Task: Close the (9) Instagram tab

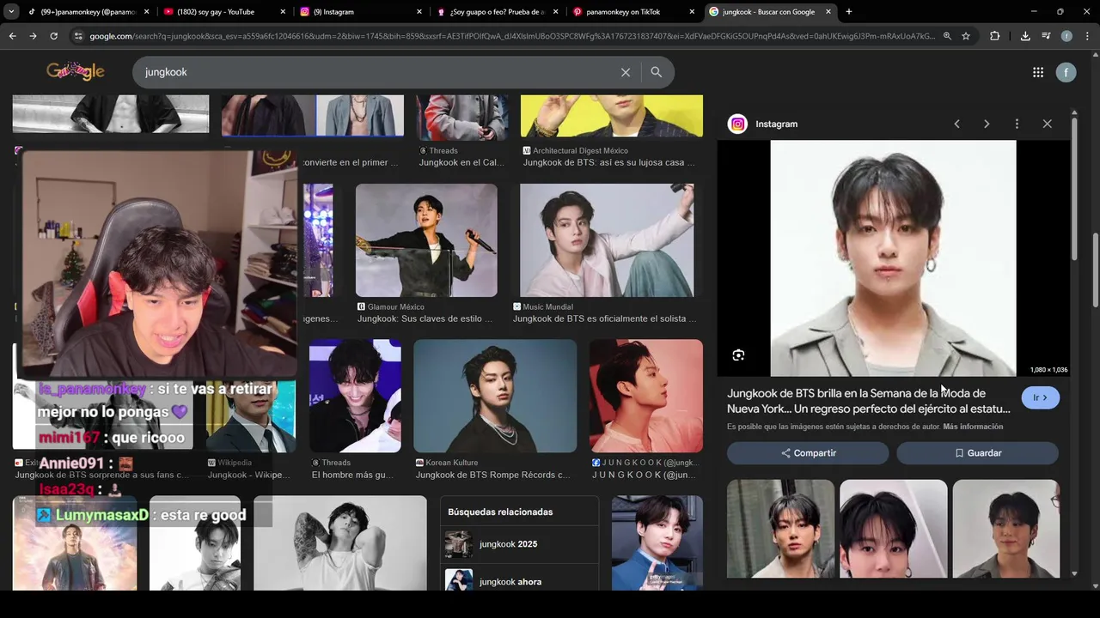Action: tap(419, 12)
